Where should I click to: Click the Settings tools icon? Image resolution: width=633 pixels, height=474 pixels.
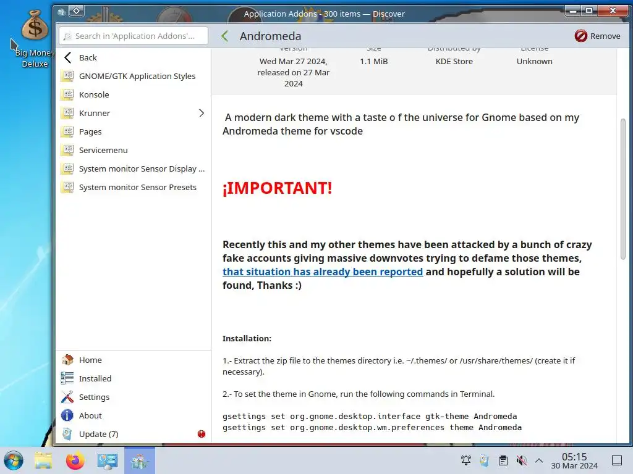coord(67,397)
